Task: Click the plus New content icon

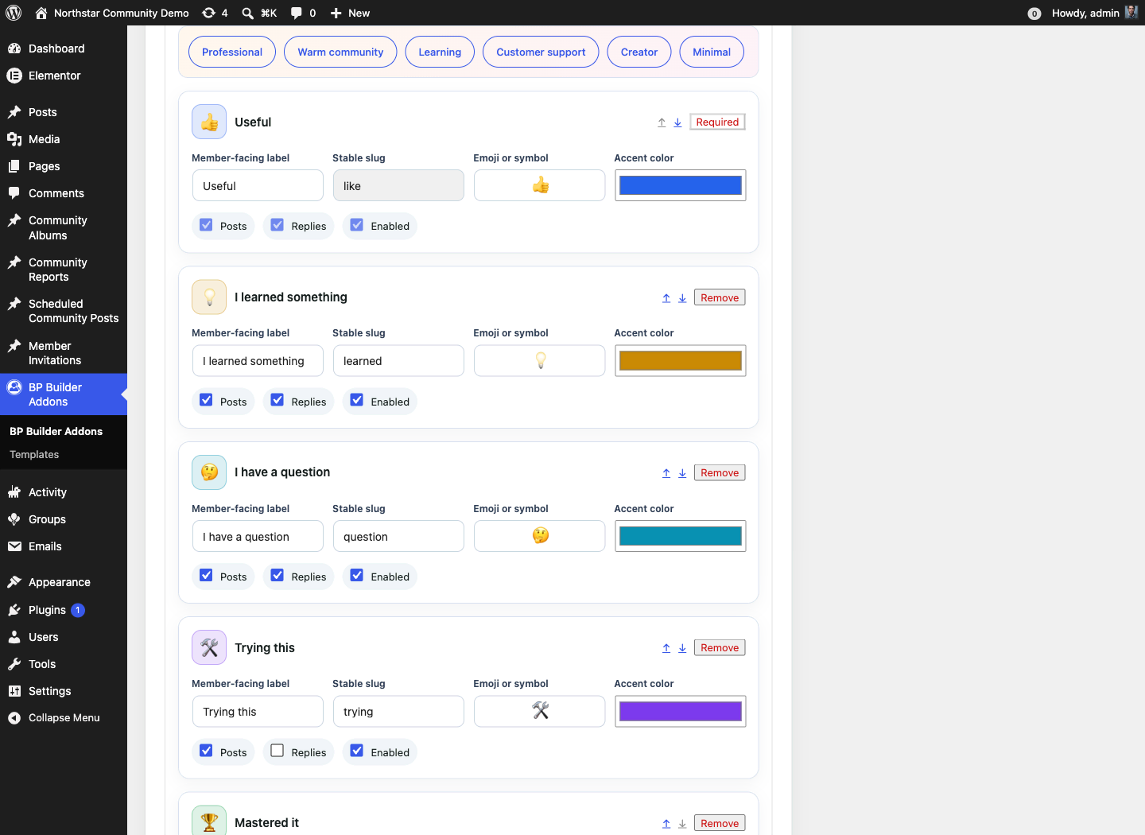Action: tap(336, 13)
